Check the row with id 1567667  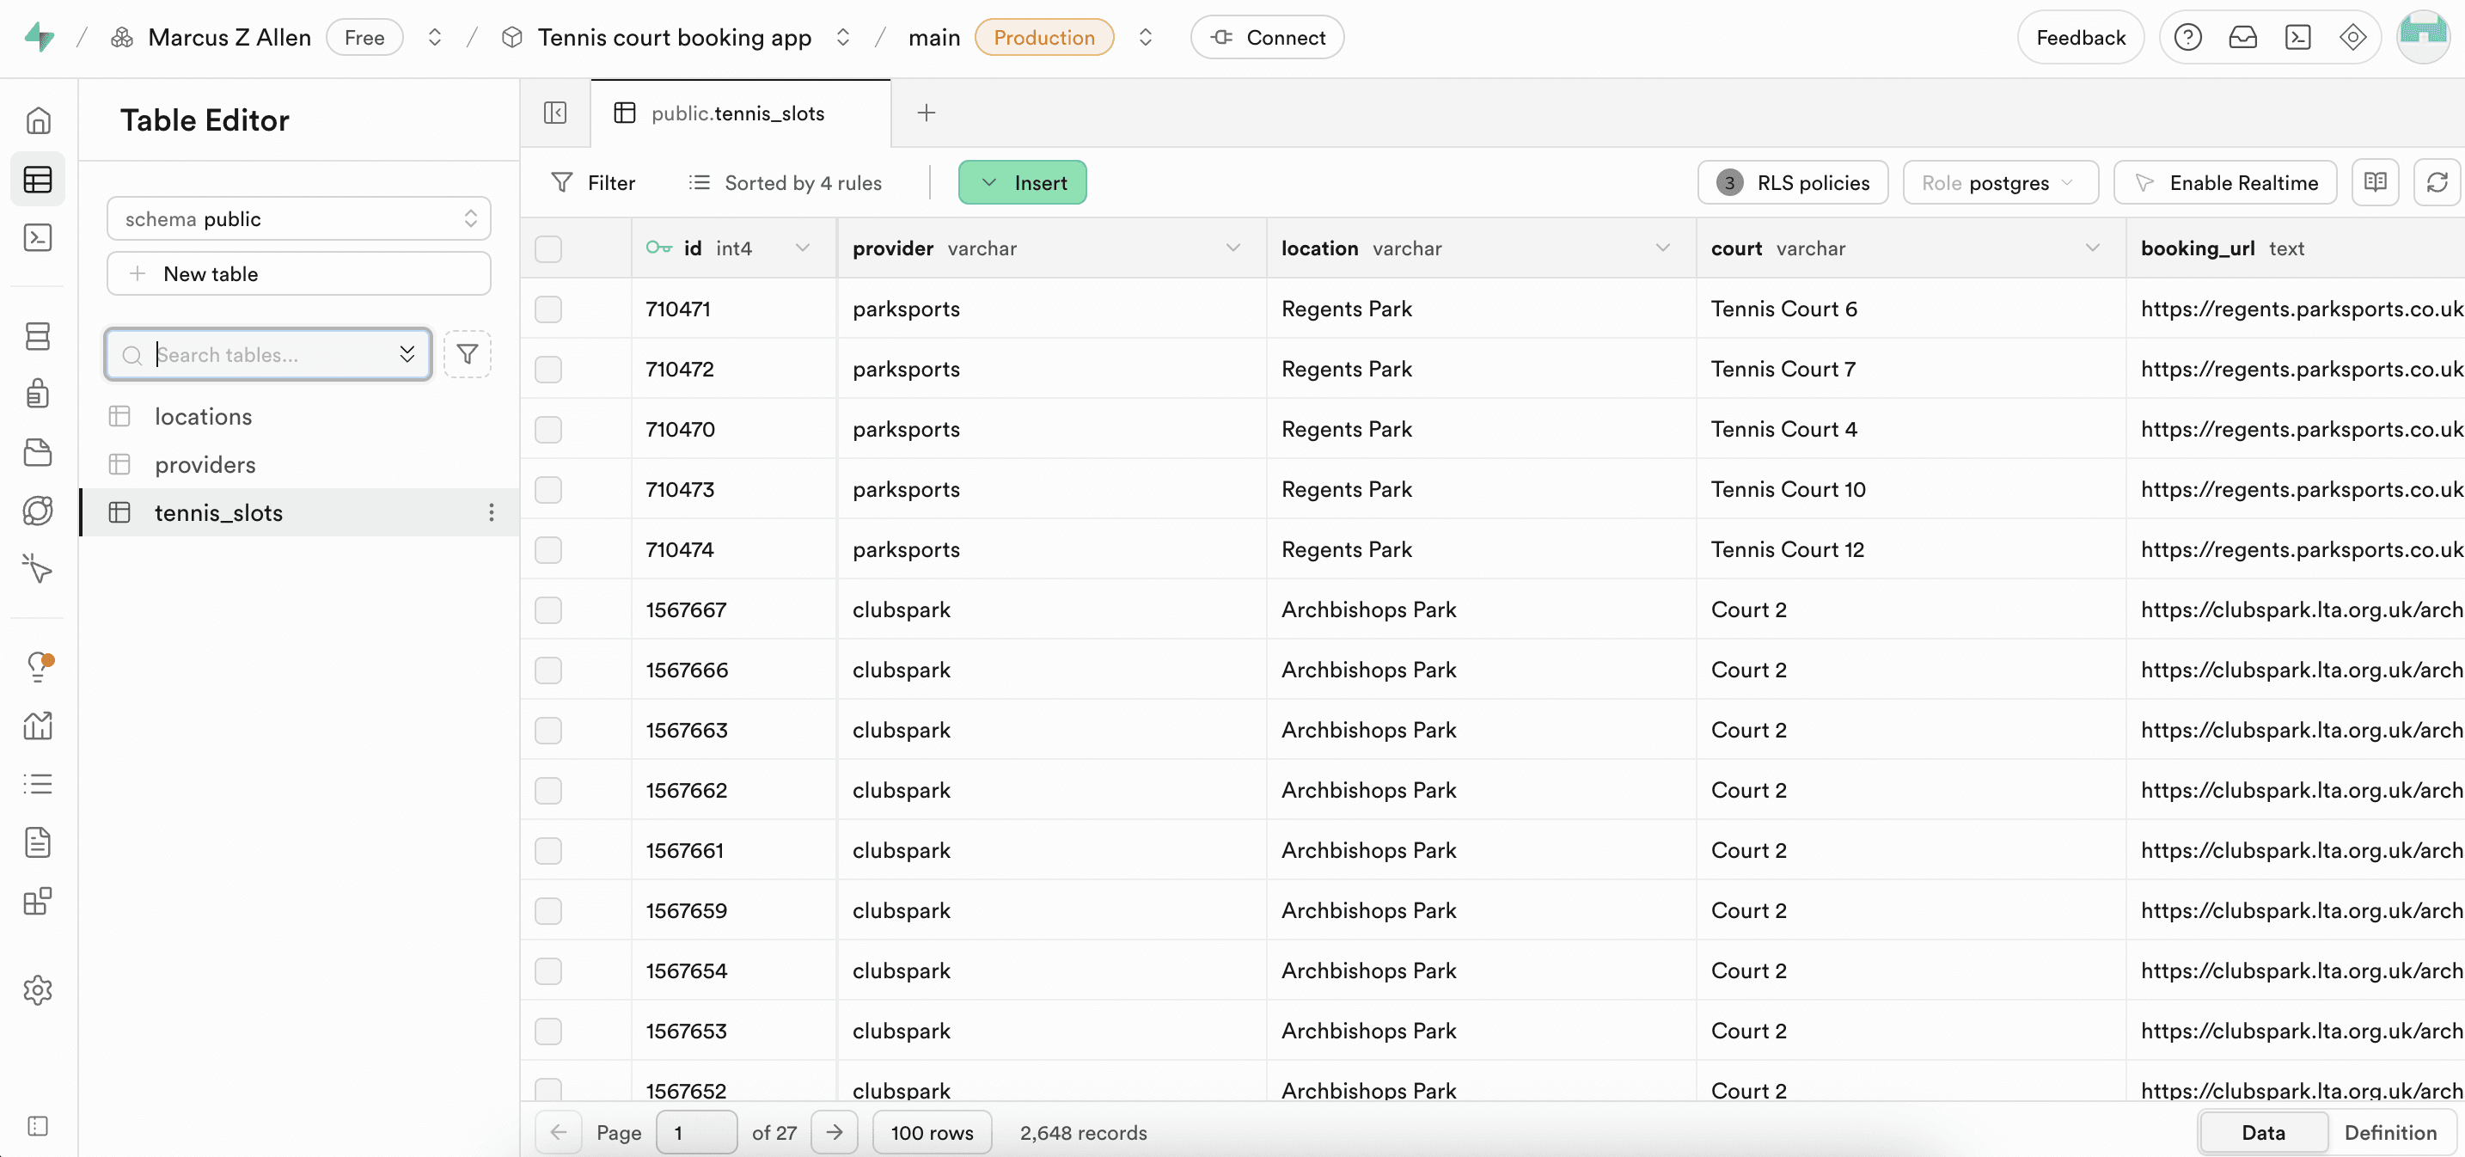click(x=548, y=609)
